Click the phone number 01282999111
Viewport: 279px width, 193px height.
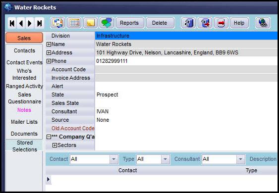(x=186, y=61)
